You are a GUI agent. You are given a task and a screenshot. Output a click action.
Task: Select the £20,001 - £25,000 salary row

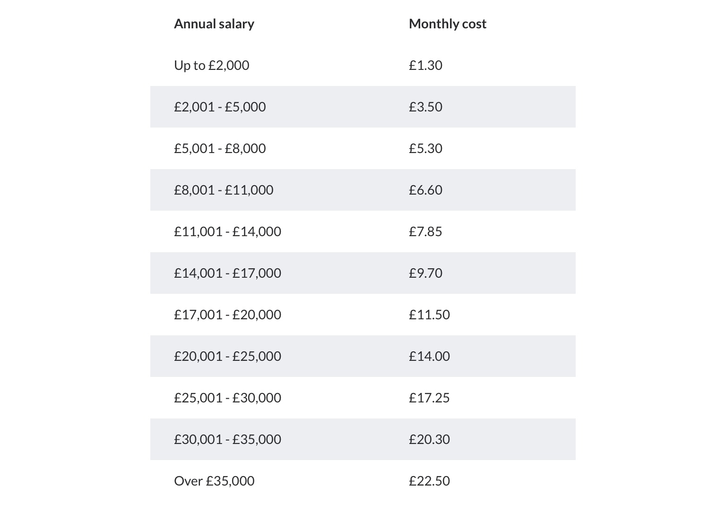point(227,356)
